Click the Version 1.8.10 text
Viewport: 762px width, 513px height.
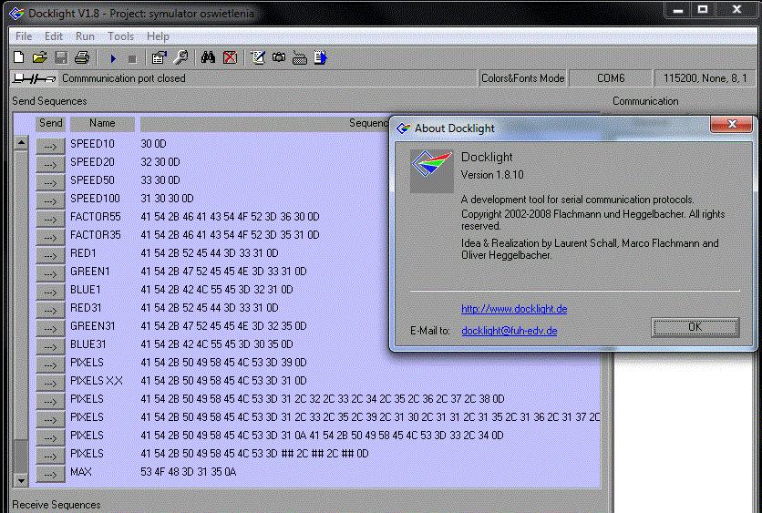click(x=492, y=175)
